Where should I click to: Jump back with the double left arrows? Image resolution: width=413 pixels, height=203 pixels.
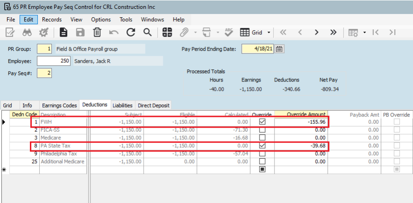point(283,32)
